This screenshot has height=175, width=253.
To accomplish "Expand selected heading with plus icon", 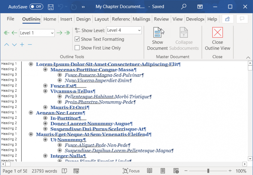I will 22,44.
